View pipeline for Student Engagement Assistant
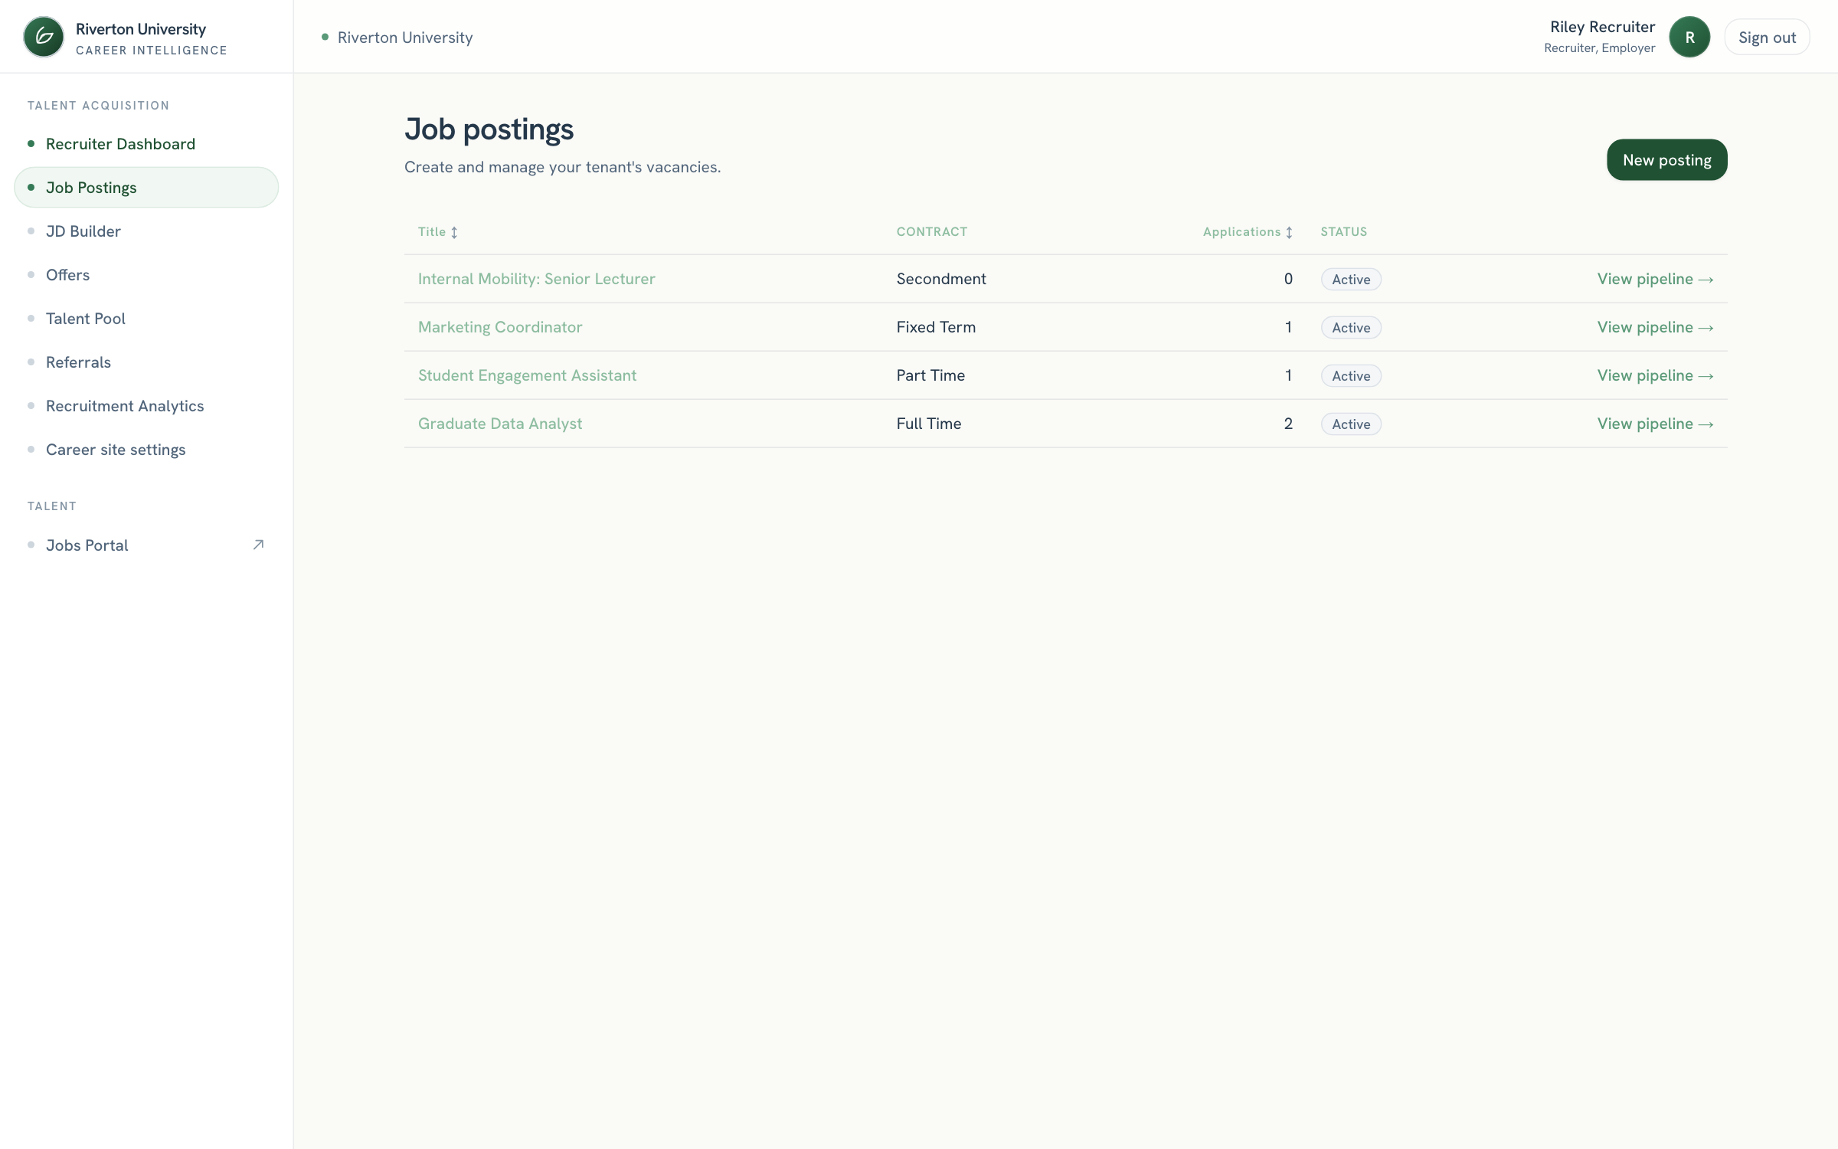 (1655, 375)
